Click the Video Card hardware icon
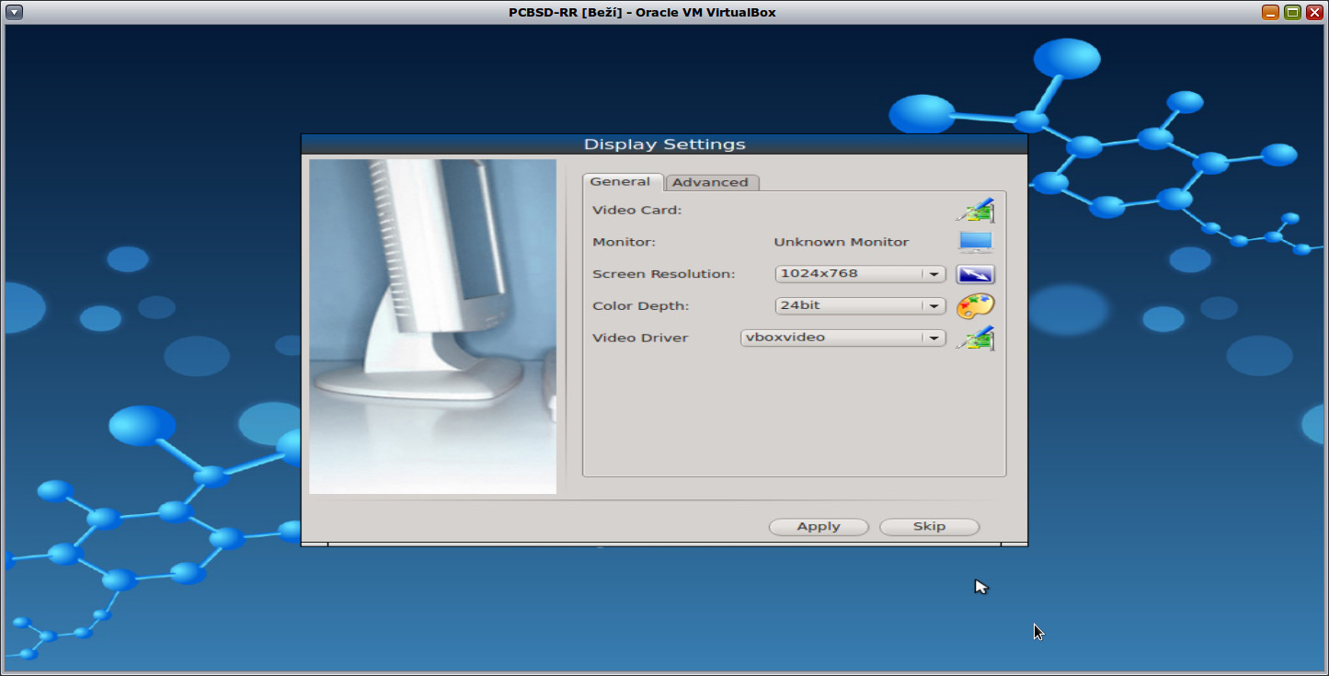 pyautogui.click(x=975, y=210)
